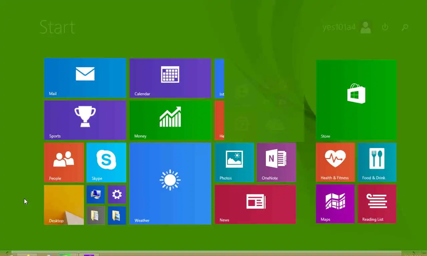This screenshot has width=427, height=256.
Task: Open the News tile
Action: pyautogui.click(x=255, y=204)
